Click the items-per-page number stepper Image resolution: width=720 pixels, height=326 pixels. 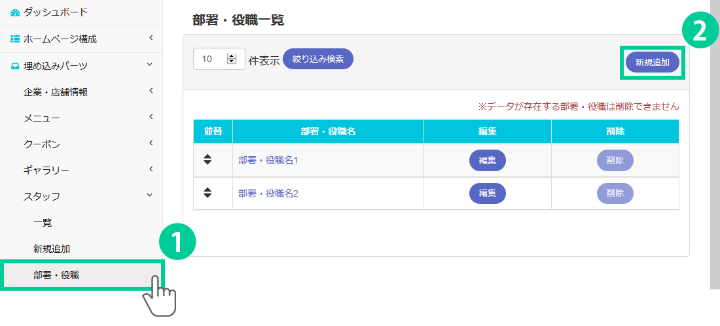click(231, 59)
